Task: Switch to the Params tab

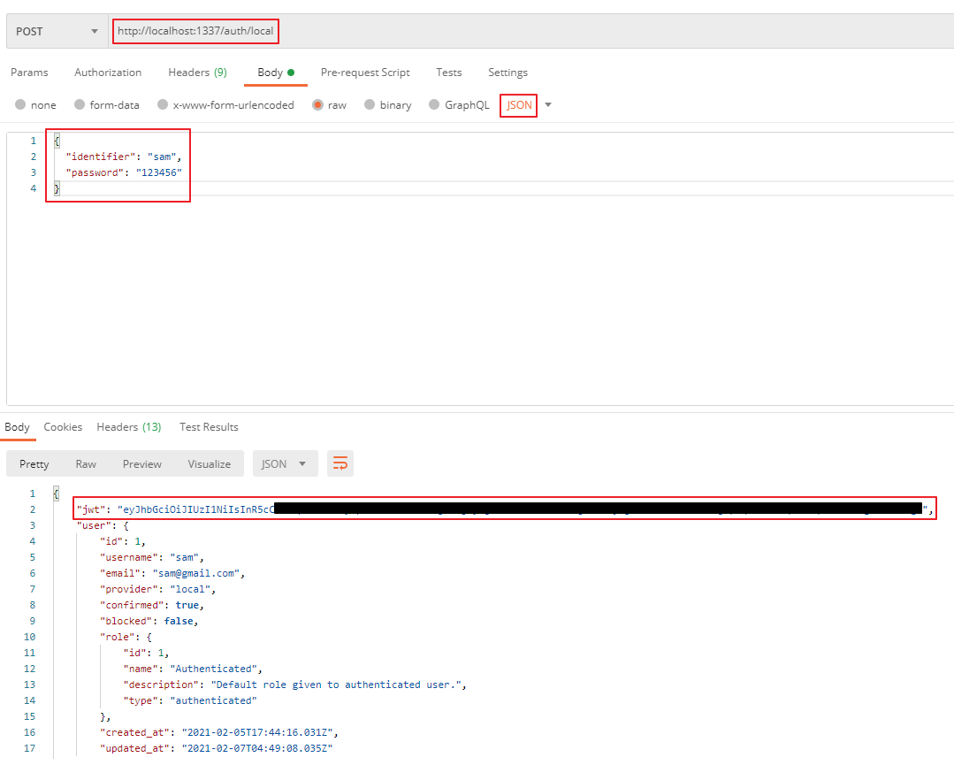Action: pyautogui.click(x=29, y=73)
